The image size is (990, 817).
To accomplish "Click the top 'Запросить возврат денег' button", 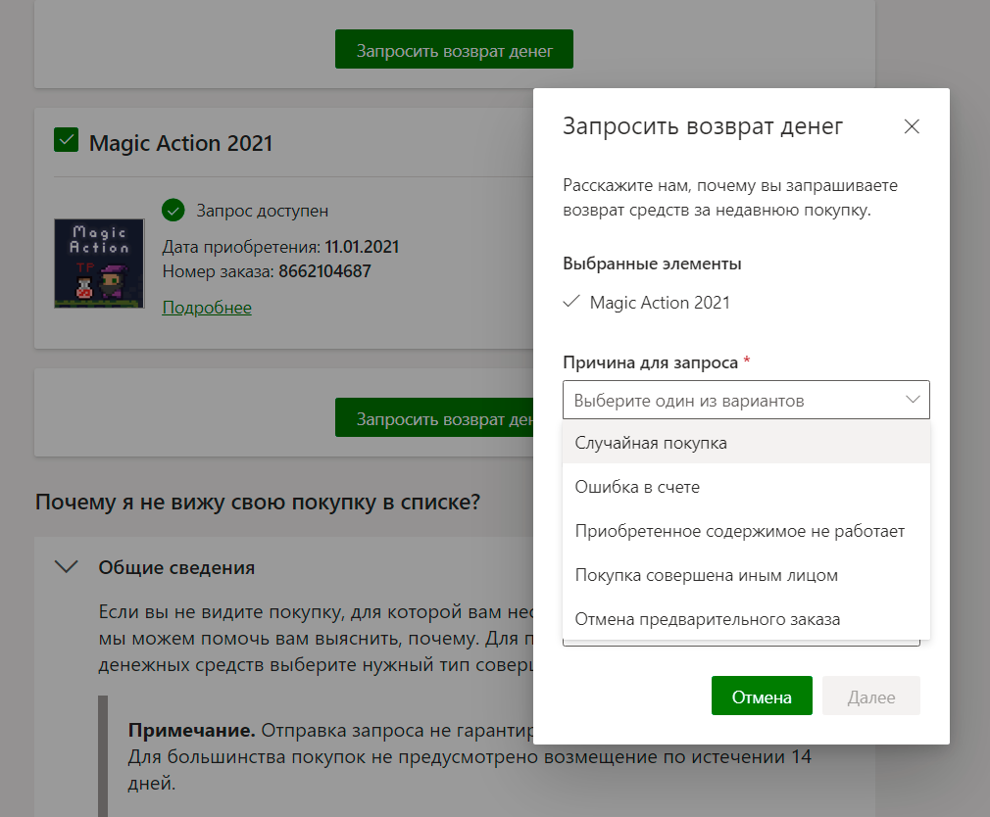I will 454,49.
